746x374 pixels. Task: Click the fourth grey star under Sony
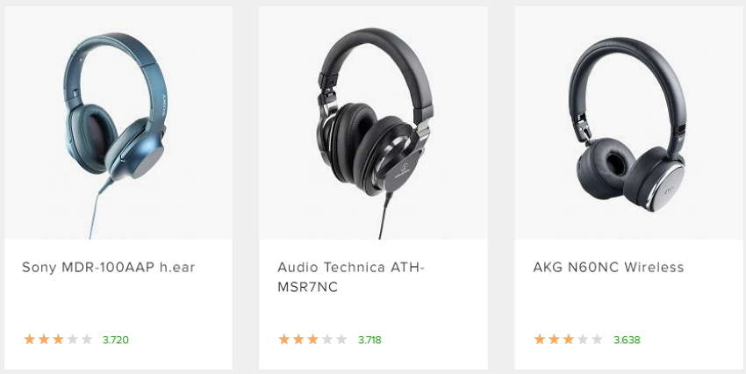[72, 339]
